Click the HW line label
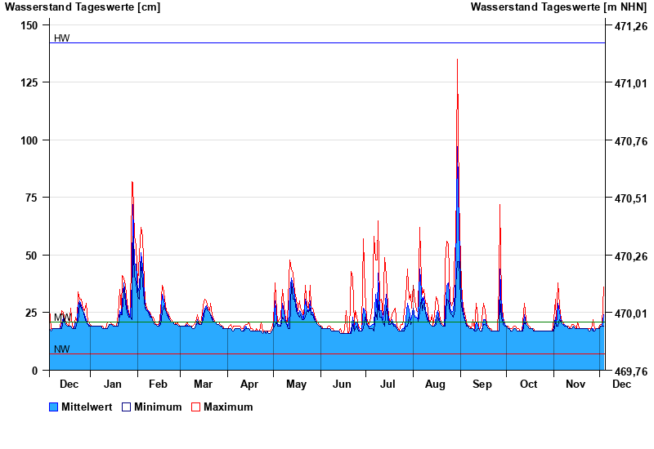Image resolution: width=654 pixels, height=449 pixels. point(61,38)
